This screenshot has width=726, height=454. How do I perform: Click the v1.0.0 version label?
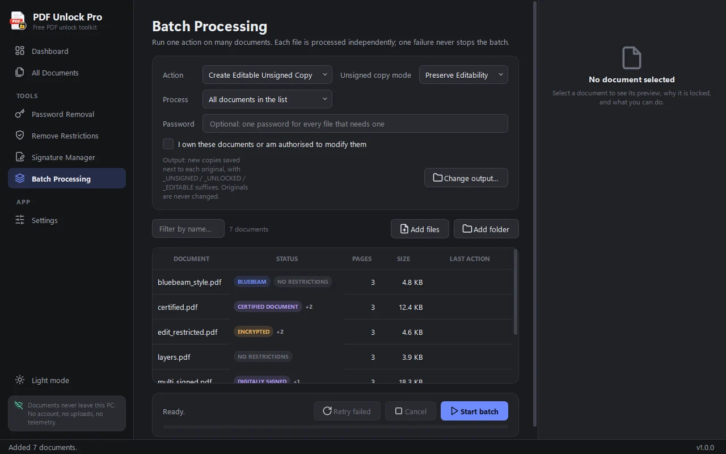click(705, 448)
